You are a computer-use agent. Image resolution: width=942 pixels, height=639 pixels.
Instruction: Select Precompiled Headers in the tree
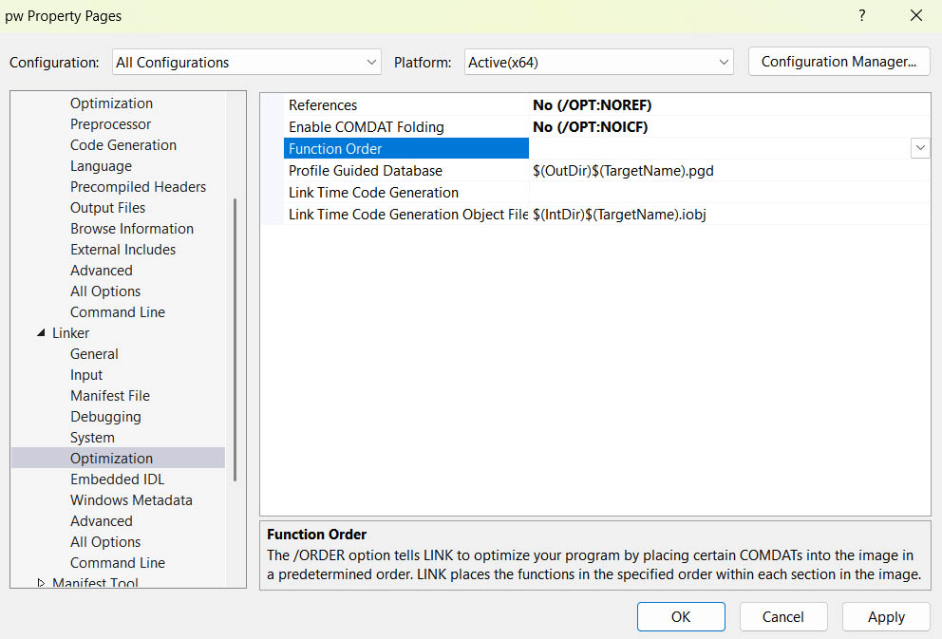point(138,187)
